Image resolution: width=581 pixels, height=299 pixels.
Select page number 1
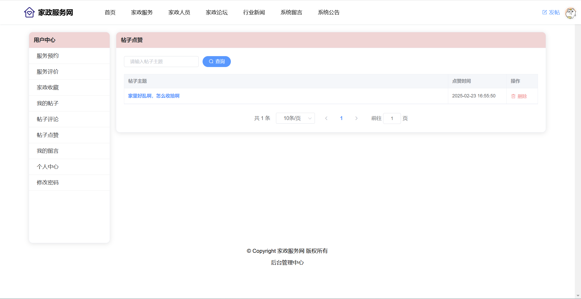click(x=341, y=118)
